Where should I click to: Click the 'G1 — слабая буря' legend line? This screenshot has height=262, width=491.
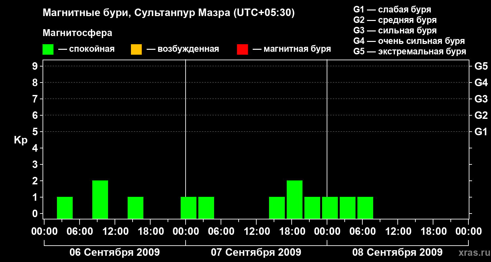coord(392,9)
